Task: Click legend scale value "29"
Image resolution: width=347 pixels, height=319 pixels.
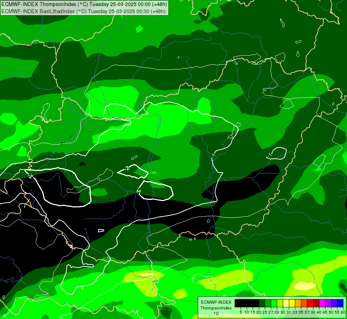Action: [x=277, y=312]
